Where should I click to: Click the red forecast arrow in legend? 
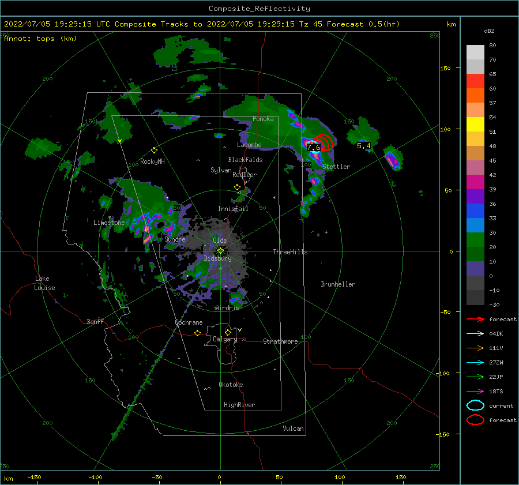(475, 319)
